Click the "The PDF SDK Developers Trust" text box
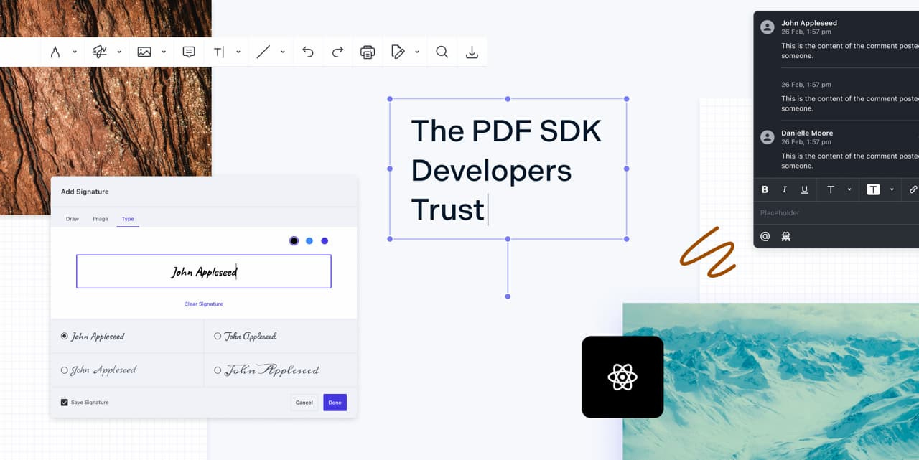The height and width of the screenshot is (460, 919). (508, 169)
